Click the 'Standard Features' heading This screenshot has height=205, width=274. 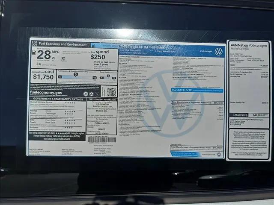click(130, 57)
